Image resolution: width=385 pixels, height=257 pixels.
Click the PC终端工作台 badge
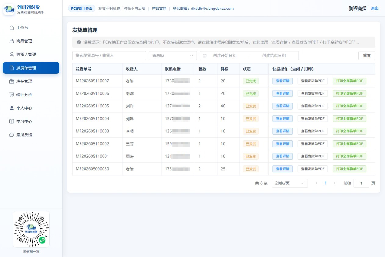point(82,9)
